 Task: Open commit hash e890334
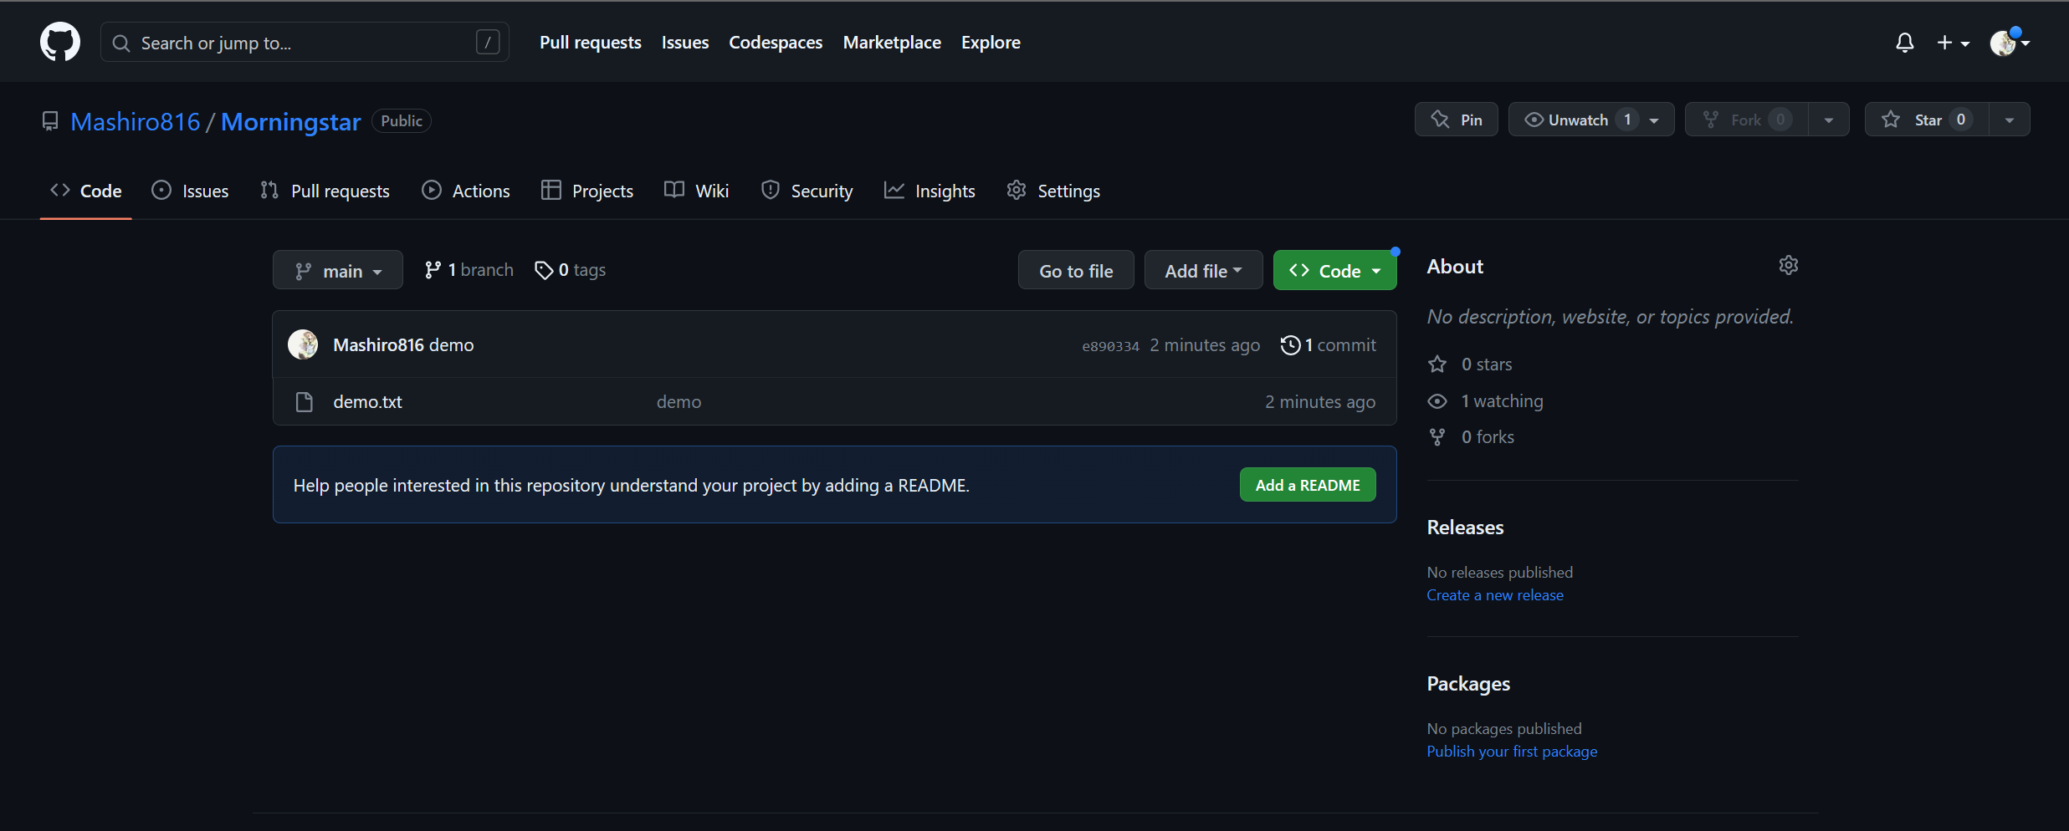coord(1110,346)
